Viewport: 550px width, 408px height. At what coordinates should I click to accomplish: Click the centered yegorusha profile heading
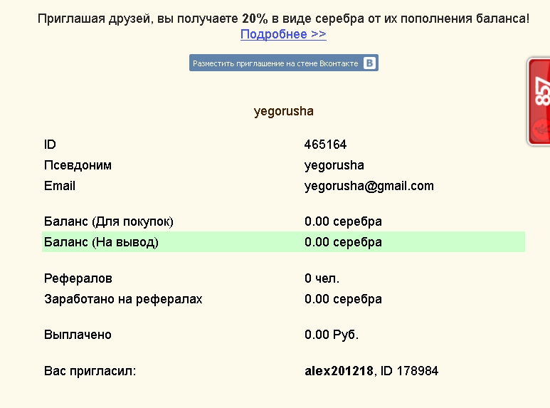pos(283,111)
